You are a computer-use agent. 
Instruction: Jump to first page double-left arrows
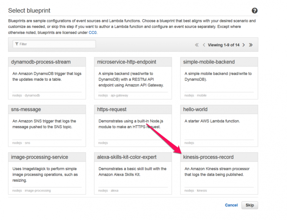(197, 45)
